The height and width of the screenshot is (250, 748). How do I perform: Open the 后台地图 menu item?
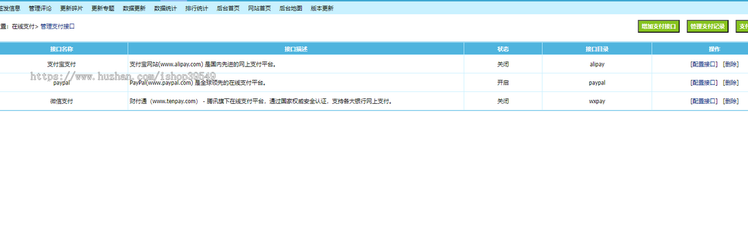point(290,8)
